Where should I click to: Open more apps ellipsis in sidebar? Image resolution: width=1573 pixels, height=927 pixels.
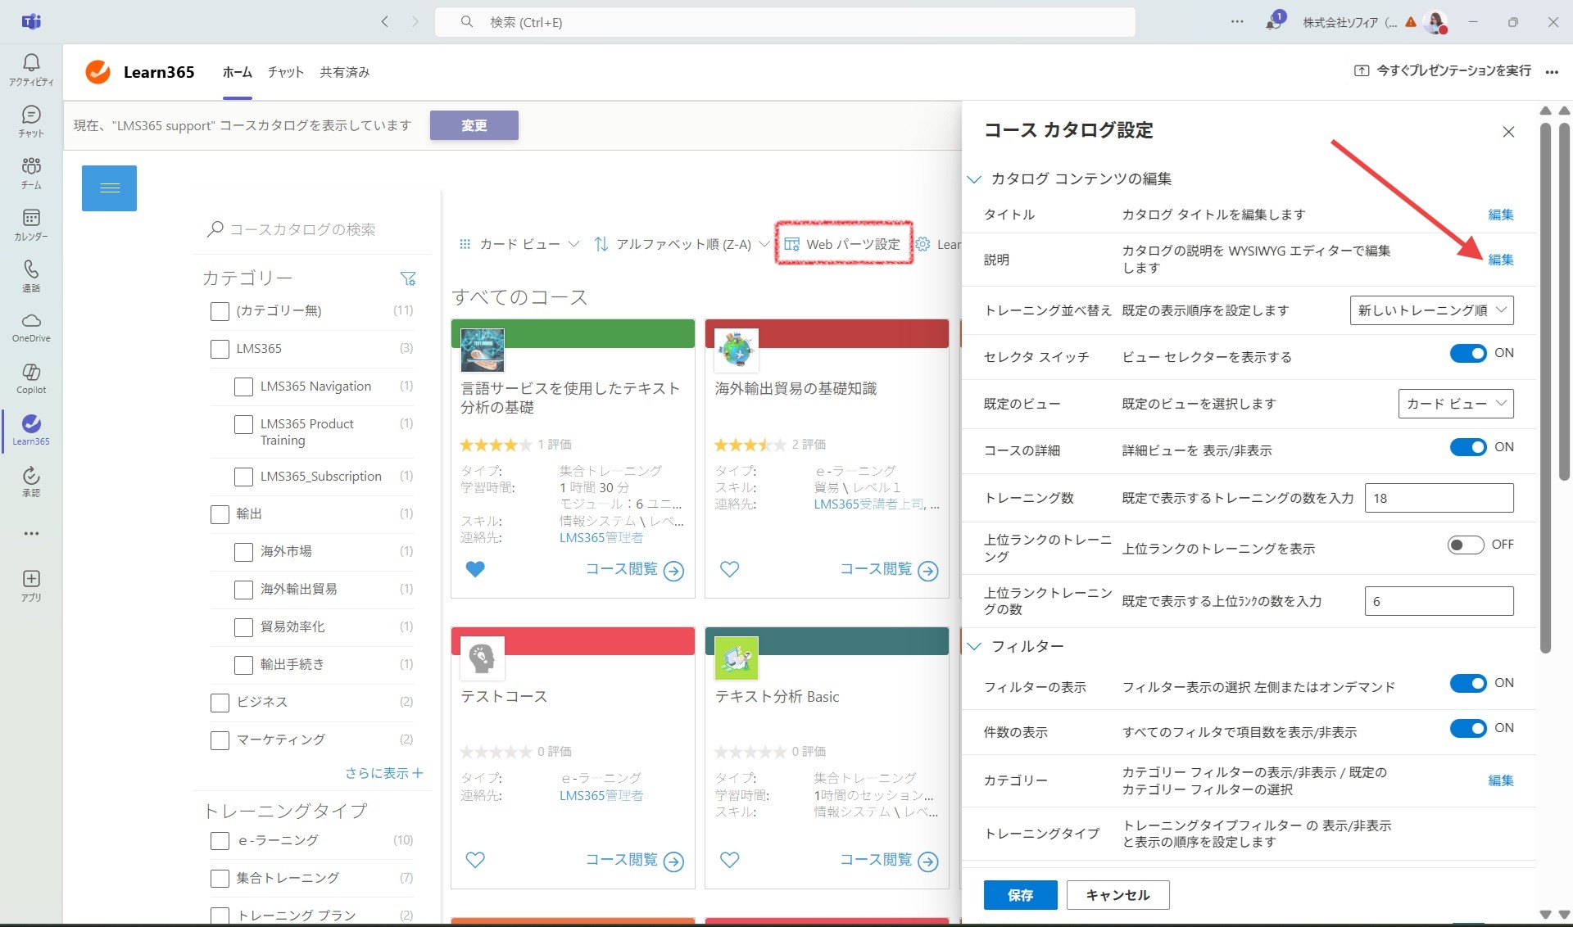[x=31, y=533]
